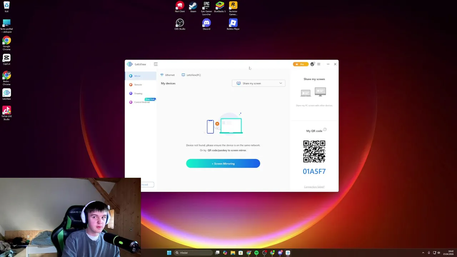Click the two-monitor Share my screen illustration
This screenshot has width=457, height=257.
(313, 92)
